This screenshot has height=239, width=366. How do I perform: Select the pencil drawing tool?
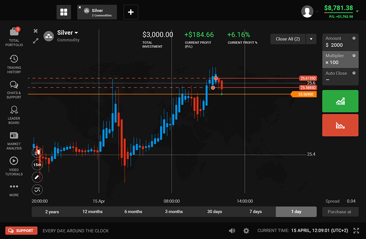click(x=37, y=177)
